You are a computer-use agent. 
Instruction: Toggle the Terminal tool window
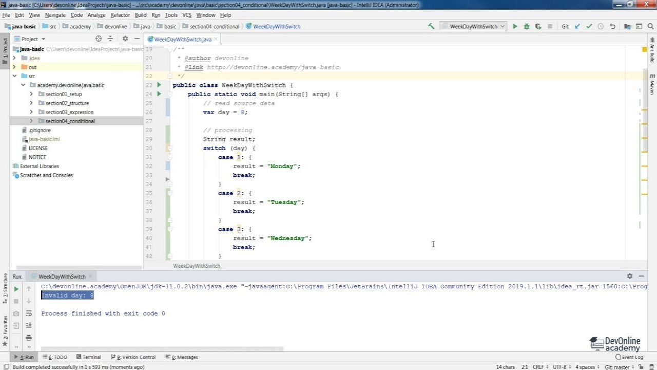88,357
